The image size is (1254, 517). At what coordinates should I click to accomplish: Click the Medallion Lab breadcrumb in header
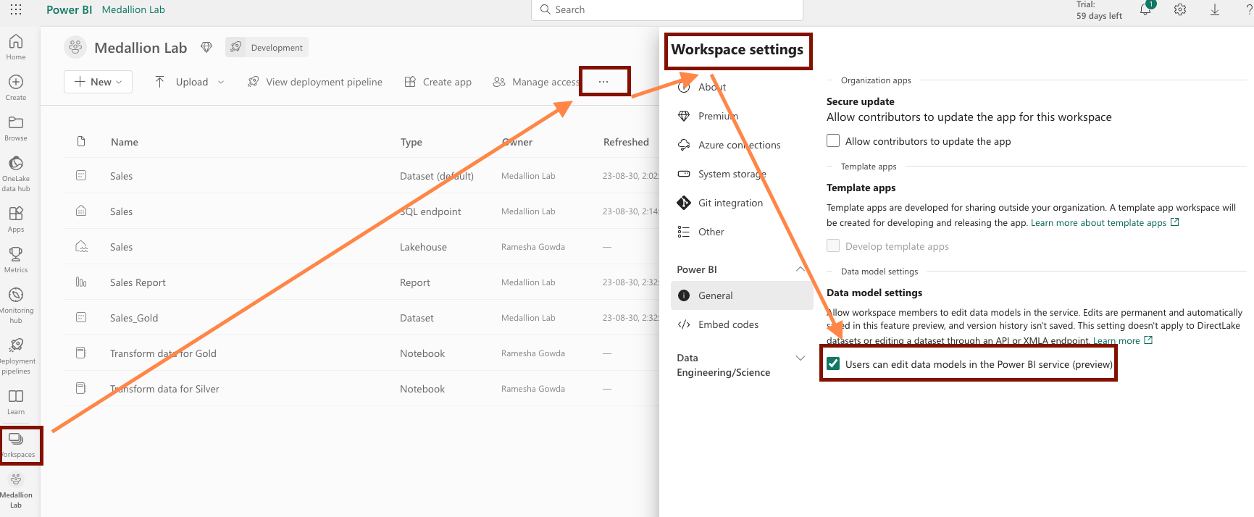[x=133, y=9]
